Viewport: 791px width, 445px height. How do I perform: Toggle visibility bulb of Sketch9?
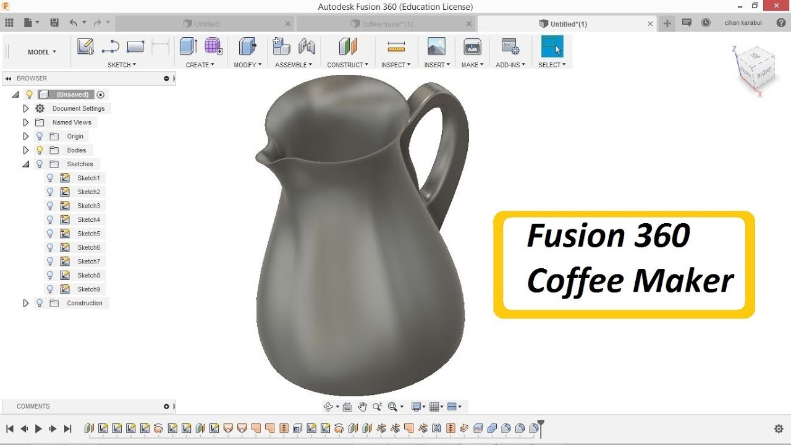[51, 289]
